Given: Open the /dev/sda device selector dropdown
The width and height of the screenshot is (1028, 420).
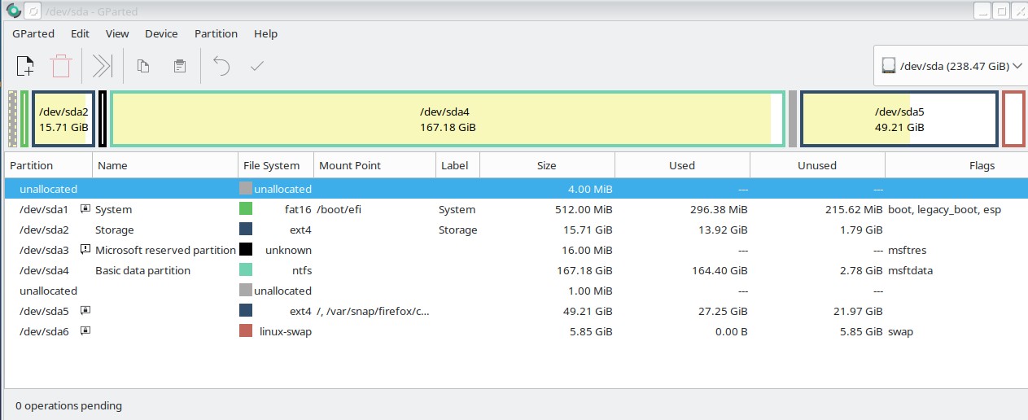Looking at the screenshot, I should coord(947,66).
